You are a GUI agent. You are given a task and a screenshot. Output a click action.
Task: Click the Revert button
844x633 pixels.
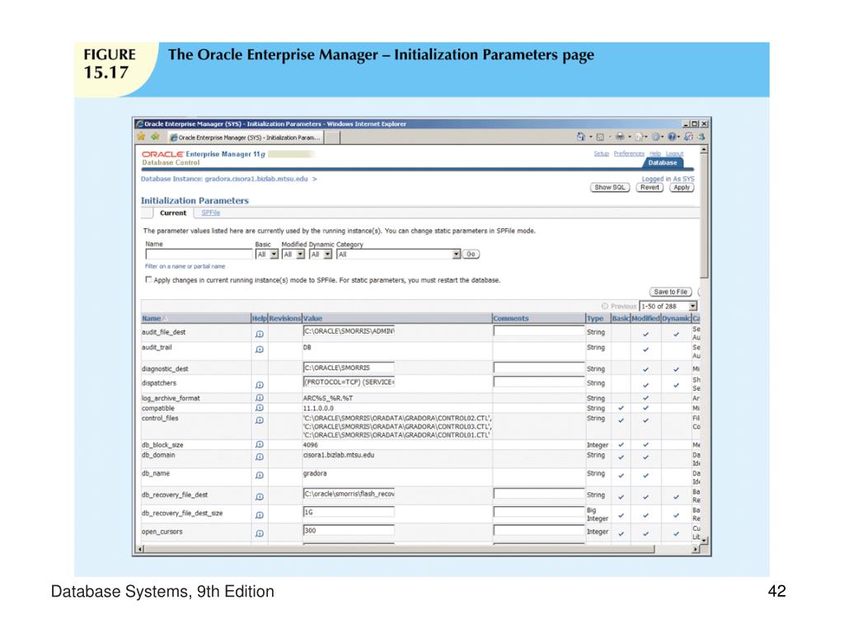coord(649,187)
